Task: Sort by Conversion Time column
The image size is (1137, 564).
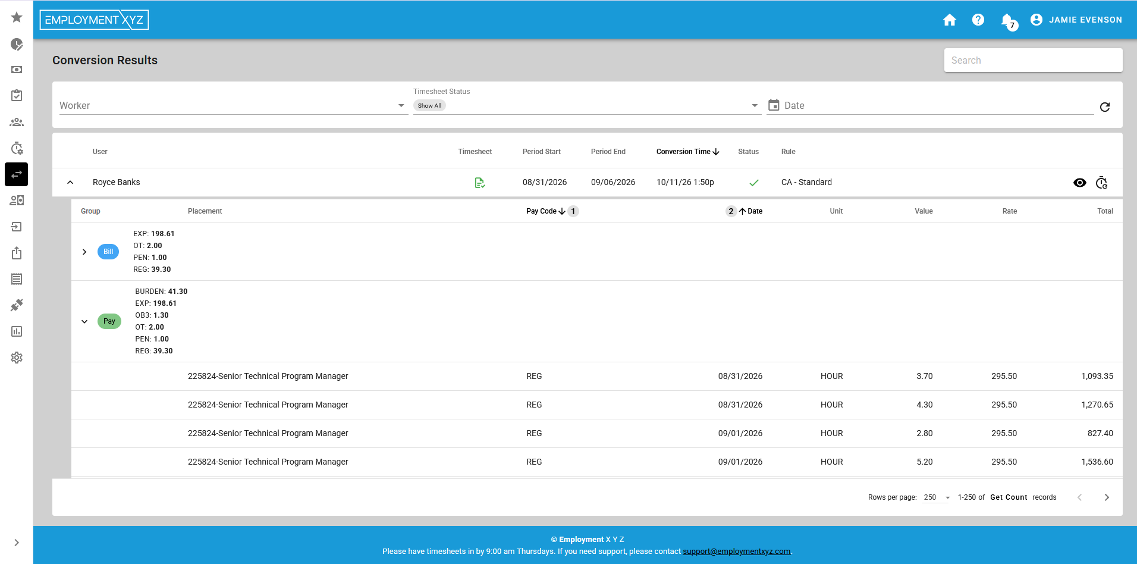Action: click(688, 152)
